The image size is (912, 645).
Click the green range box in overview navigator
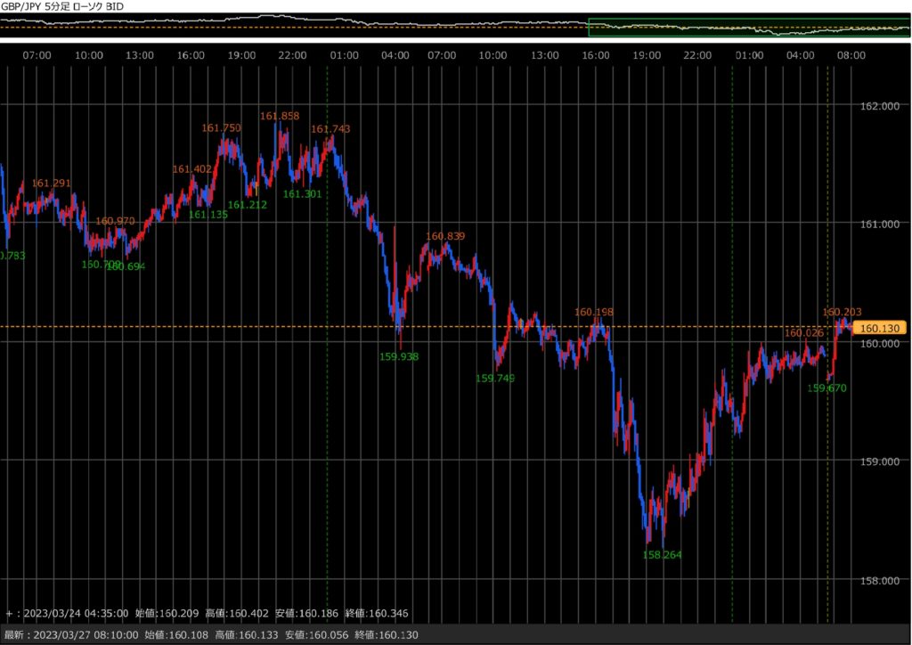tap(749, 28)
